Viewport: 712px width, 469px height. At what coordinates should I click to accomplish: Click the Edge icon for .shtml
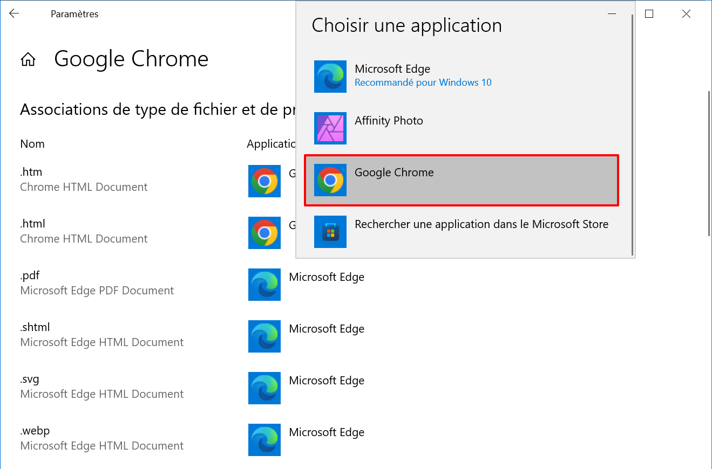click(x=265, y=336)
